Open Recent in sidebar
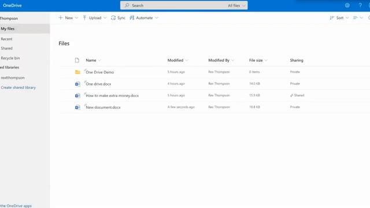370x208 pixels. click(6, 39)
